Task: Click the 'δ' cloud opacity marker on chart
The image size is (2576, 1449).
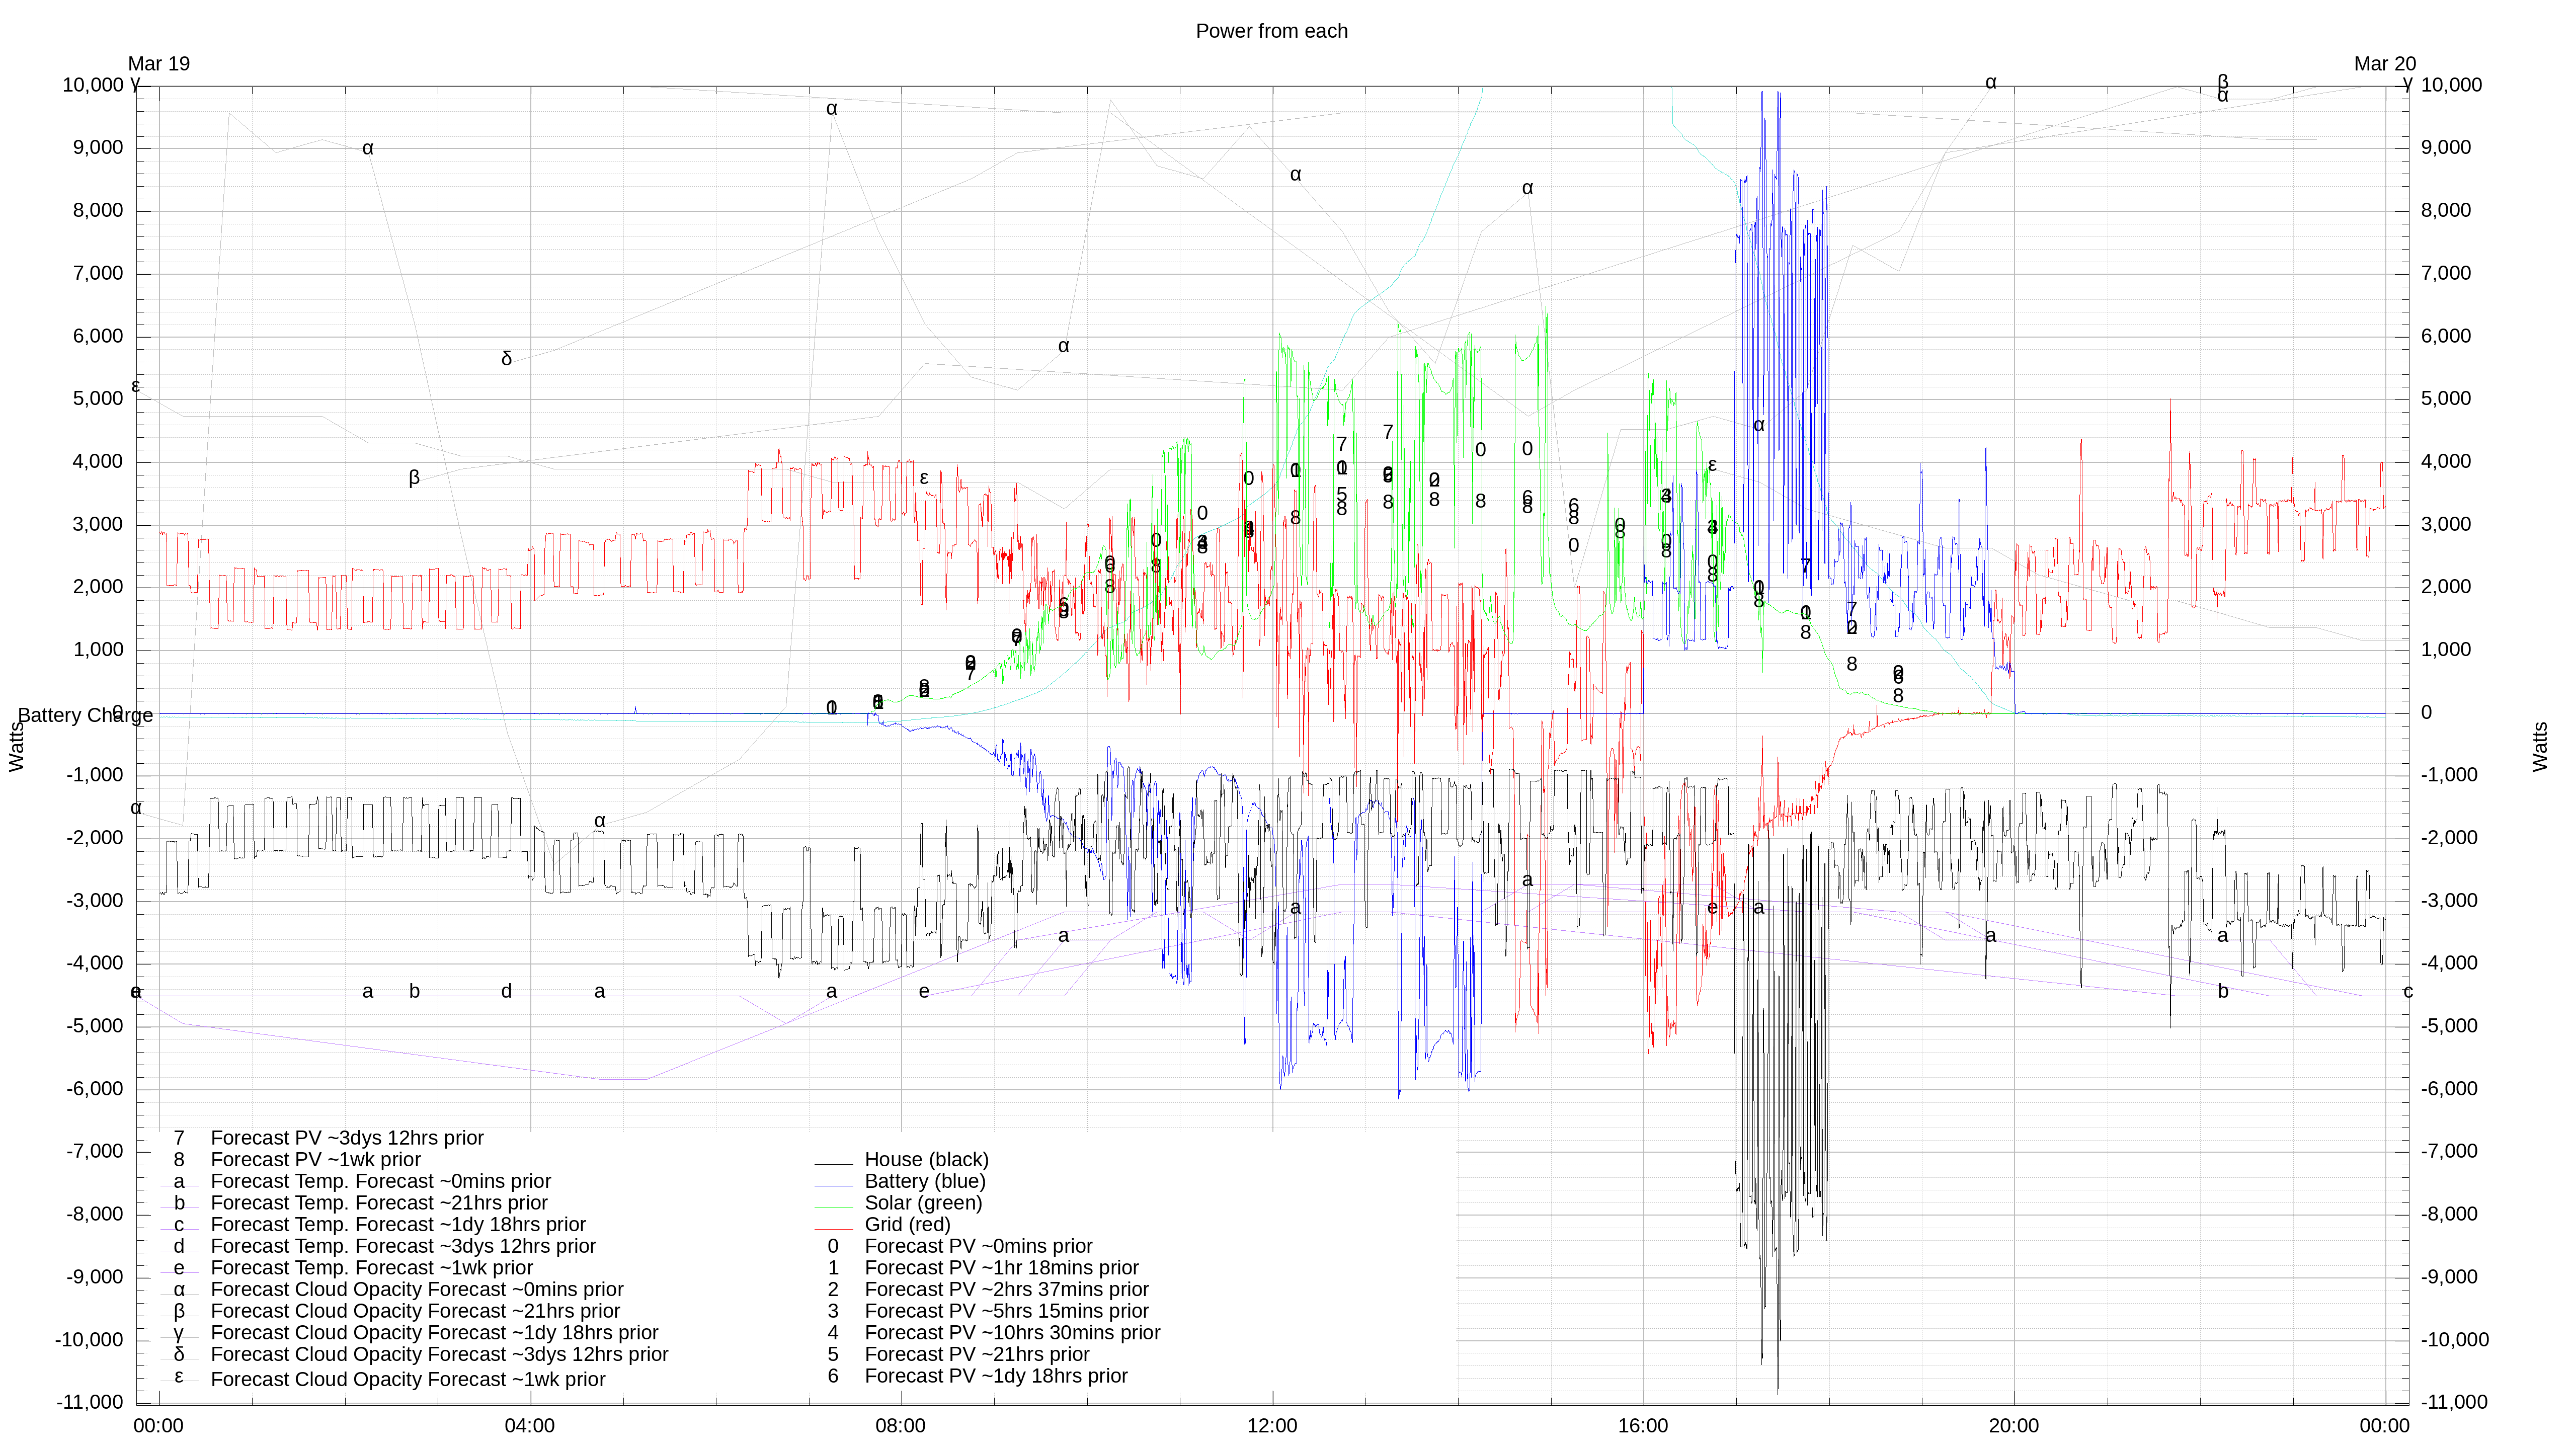Action: click(506, 359)
